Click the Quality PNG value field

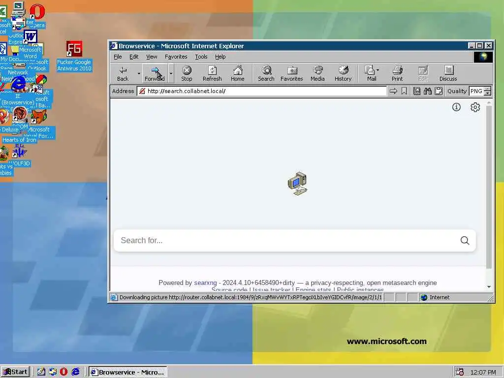[x=476, y=91]
